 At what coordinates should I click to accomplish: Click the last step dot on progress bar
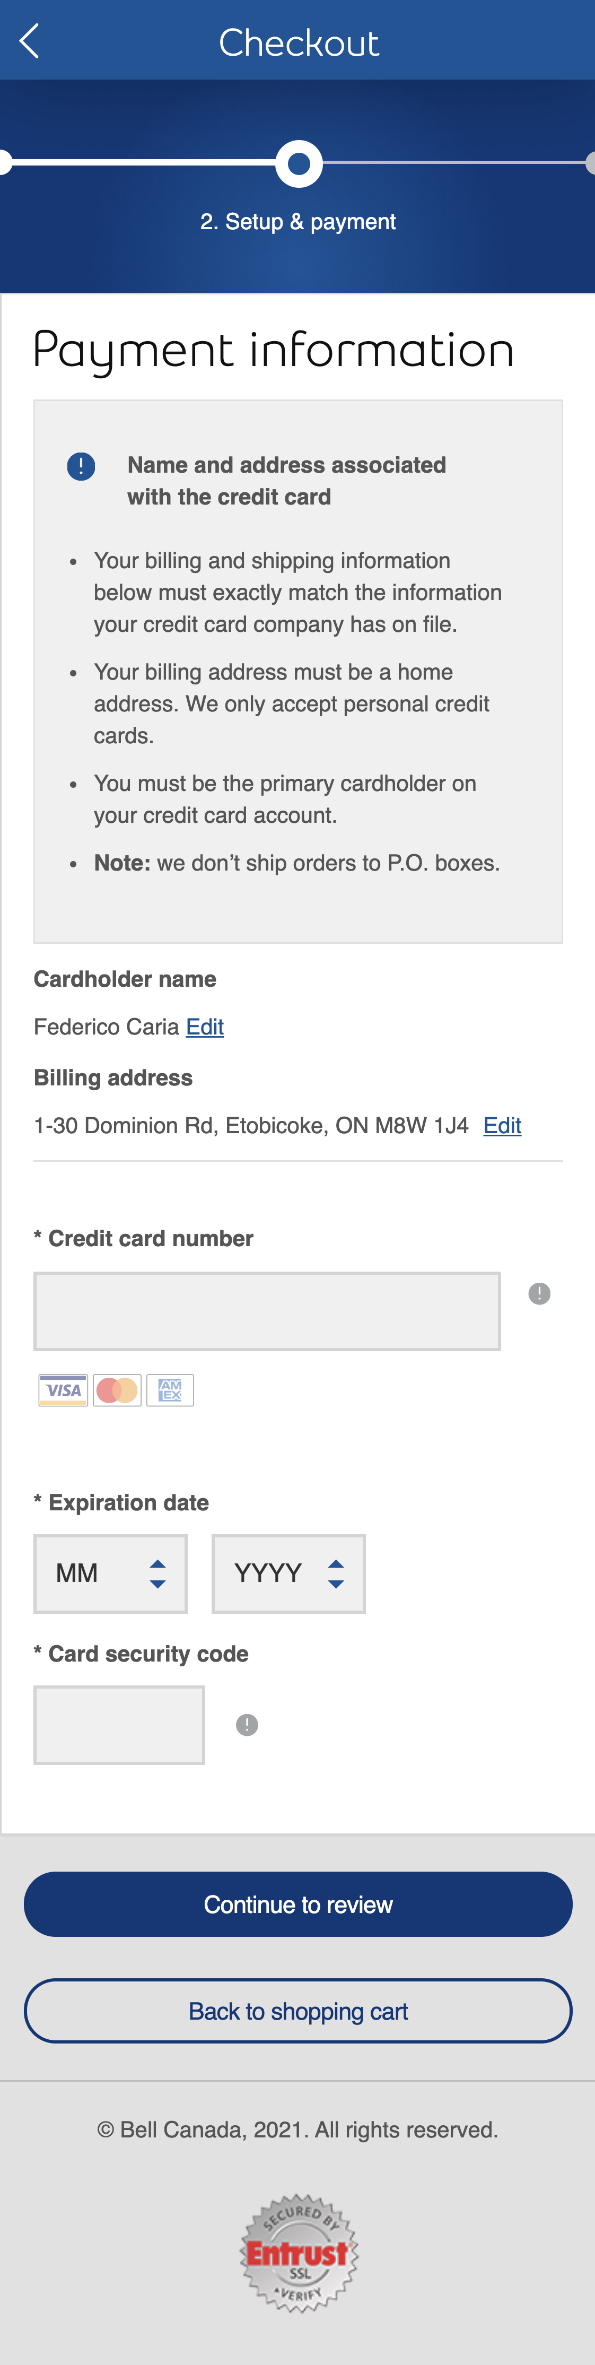pyautogui.click(x=590, y=163)
